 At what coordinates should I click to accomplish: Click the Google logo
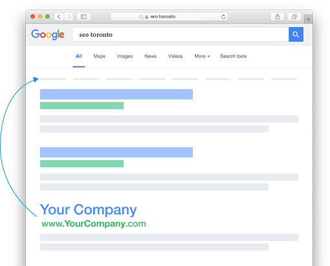(x=48, y=34)
